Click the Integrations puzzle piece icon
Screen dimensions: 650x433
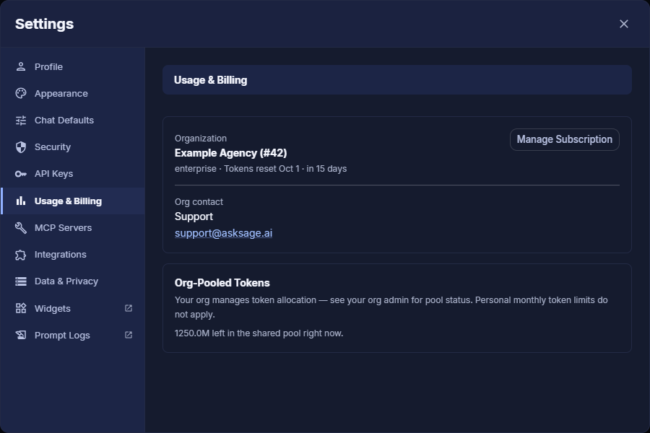coord(21,255)
